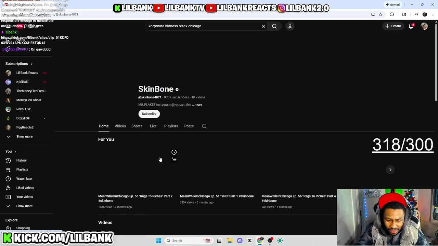This screenshot has height=246, width=438.
Task: Switch to the Posts tab
Action: tap(189, 126)
